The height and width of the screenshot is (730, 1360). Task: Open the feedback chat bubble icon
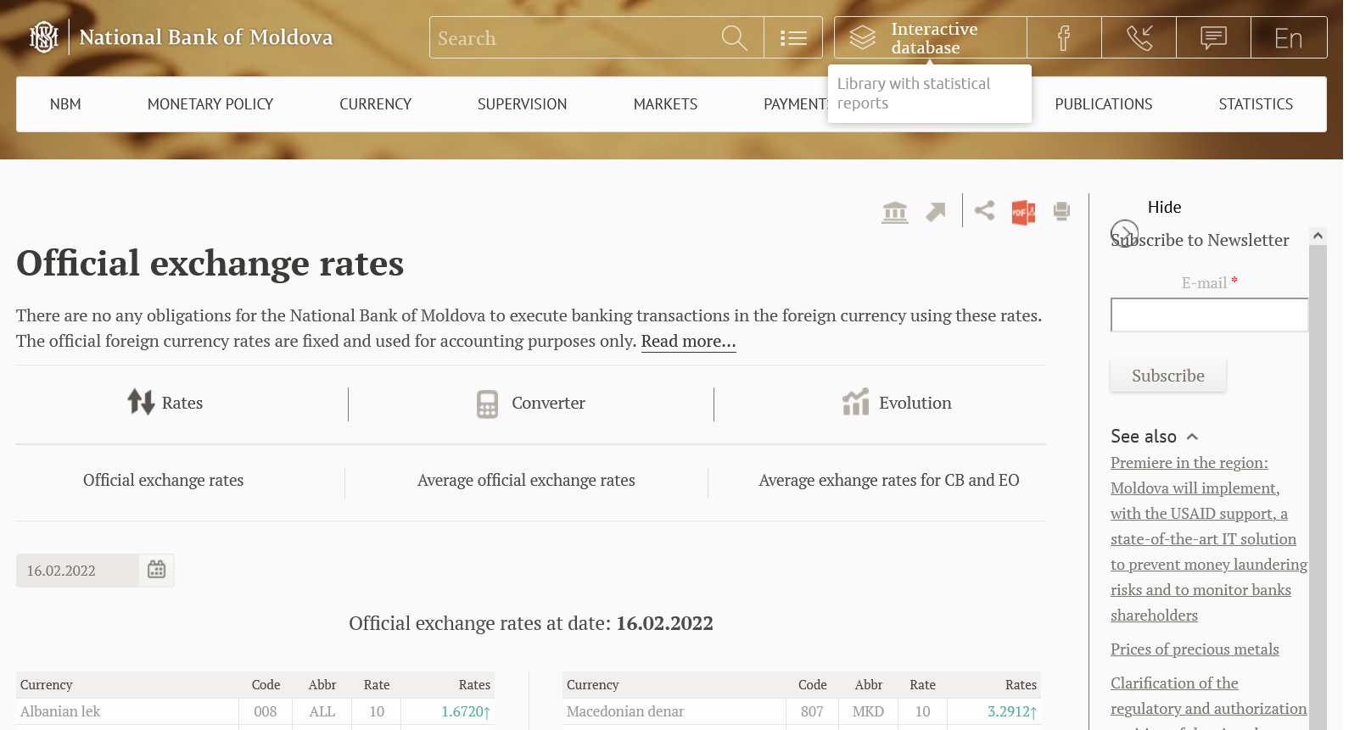[x=1213, y=38]
